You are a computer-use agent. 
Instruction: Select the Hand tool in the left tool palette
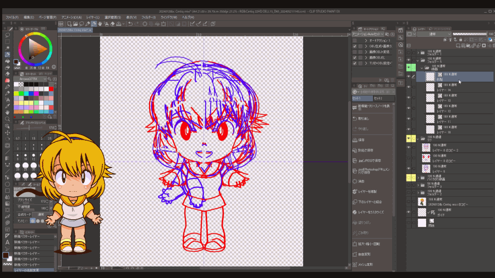(x=7, y=113)
